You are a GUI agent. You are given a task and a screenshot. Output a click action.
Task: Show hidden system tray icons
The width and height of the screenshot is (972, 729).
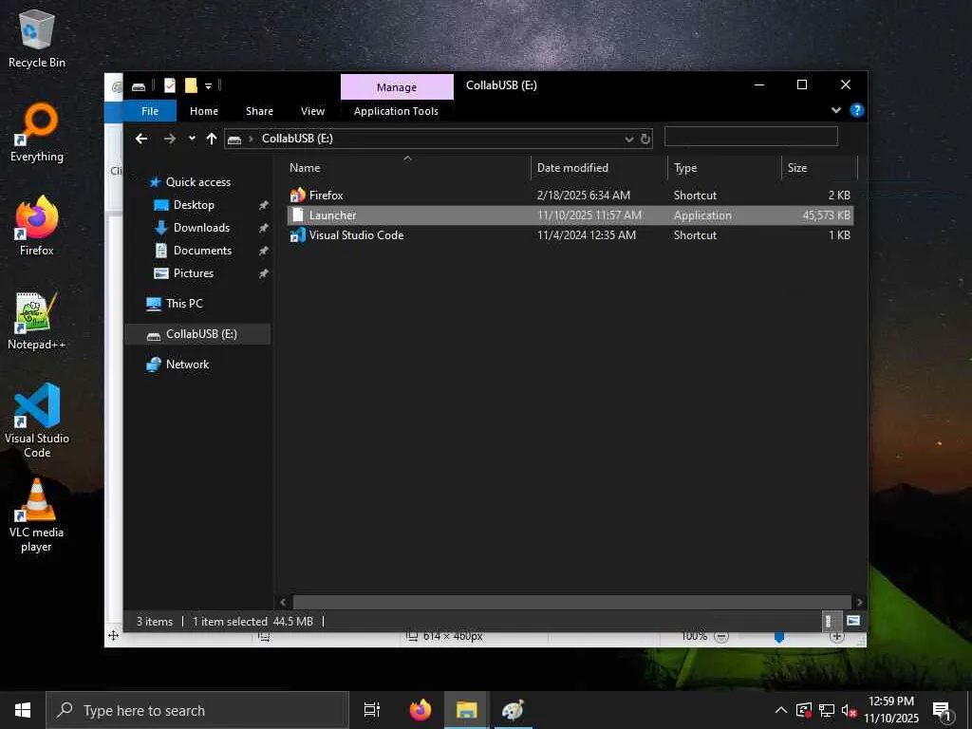pos(781,710)
